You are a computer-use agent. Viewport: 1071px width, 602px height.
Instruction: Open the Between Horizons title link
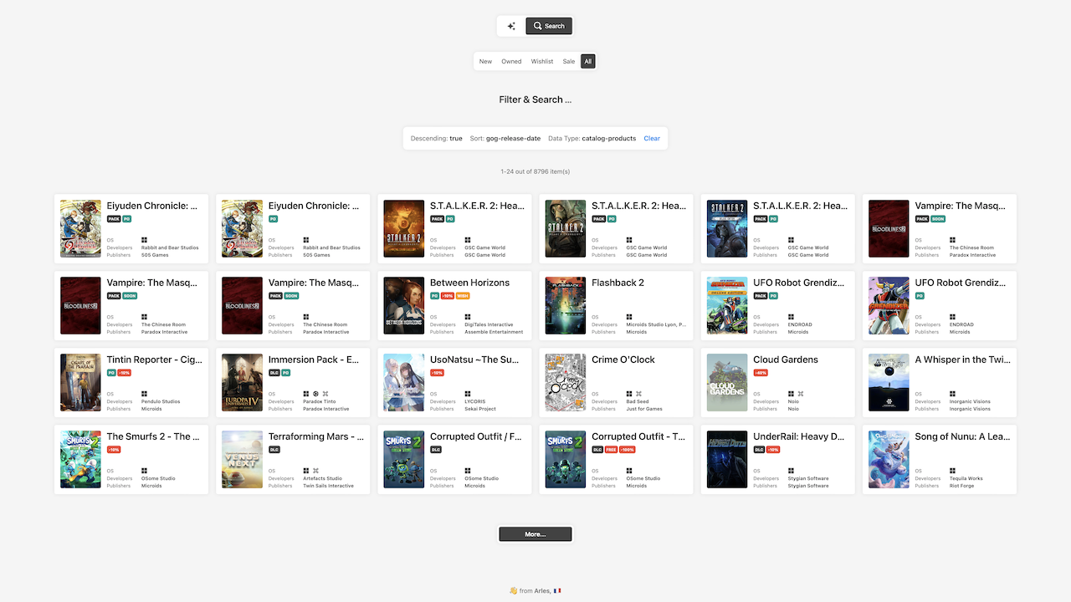point(469,283)
